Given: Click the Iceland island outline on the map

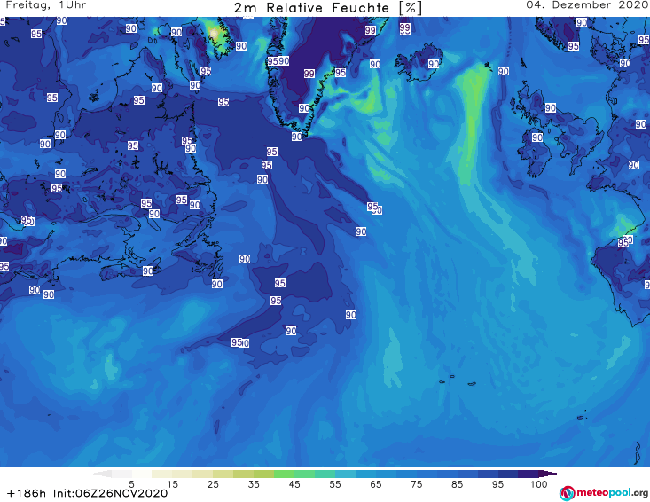Looking at the screenshot, I should (x=419, y=63).
